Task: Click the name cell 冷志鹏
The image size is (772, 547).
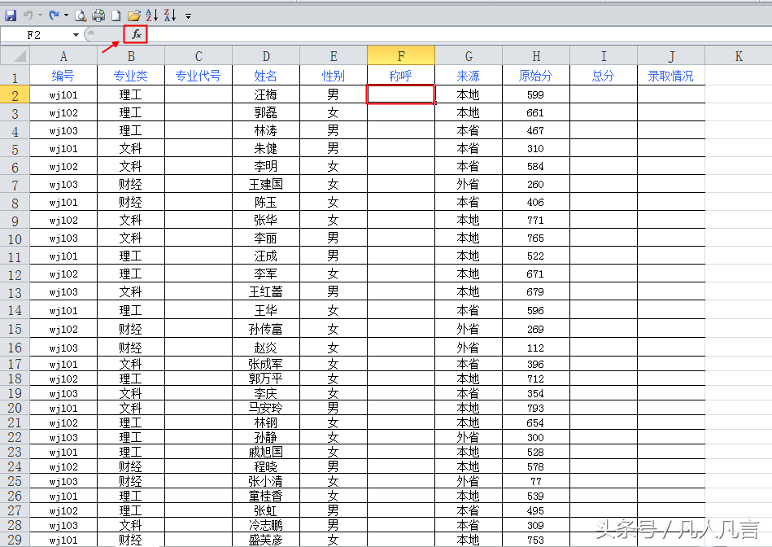Action: point(266,525)
